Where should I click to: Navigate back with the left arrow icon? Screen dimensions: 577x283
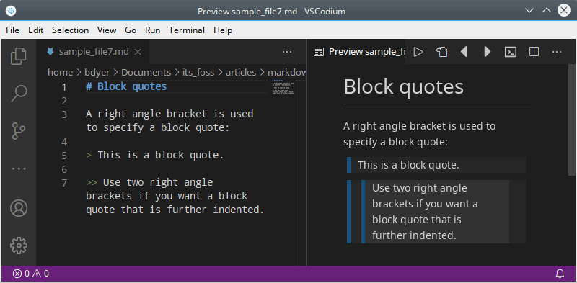pyautogui.click(x=464, y=52)
